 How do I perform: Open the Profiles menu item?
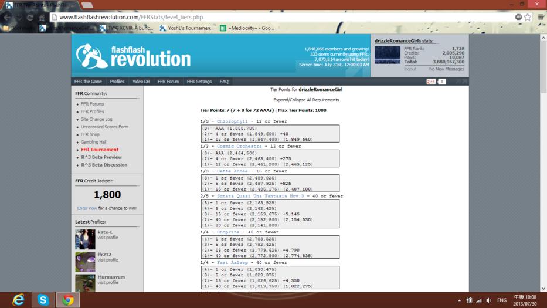click(117, 82)
